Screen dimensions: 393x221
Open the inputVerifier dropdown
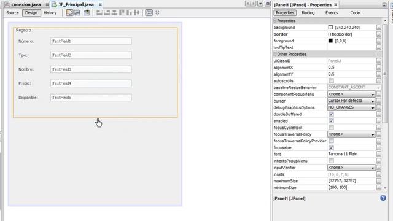pos(351,168)
